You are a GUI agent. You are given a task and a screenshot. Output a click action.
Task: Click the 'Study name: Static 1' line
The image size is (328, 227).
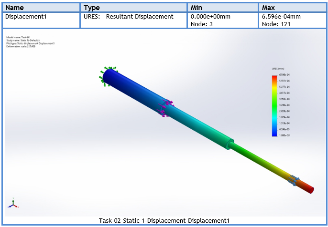23,41
